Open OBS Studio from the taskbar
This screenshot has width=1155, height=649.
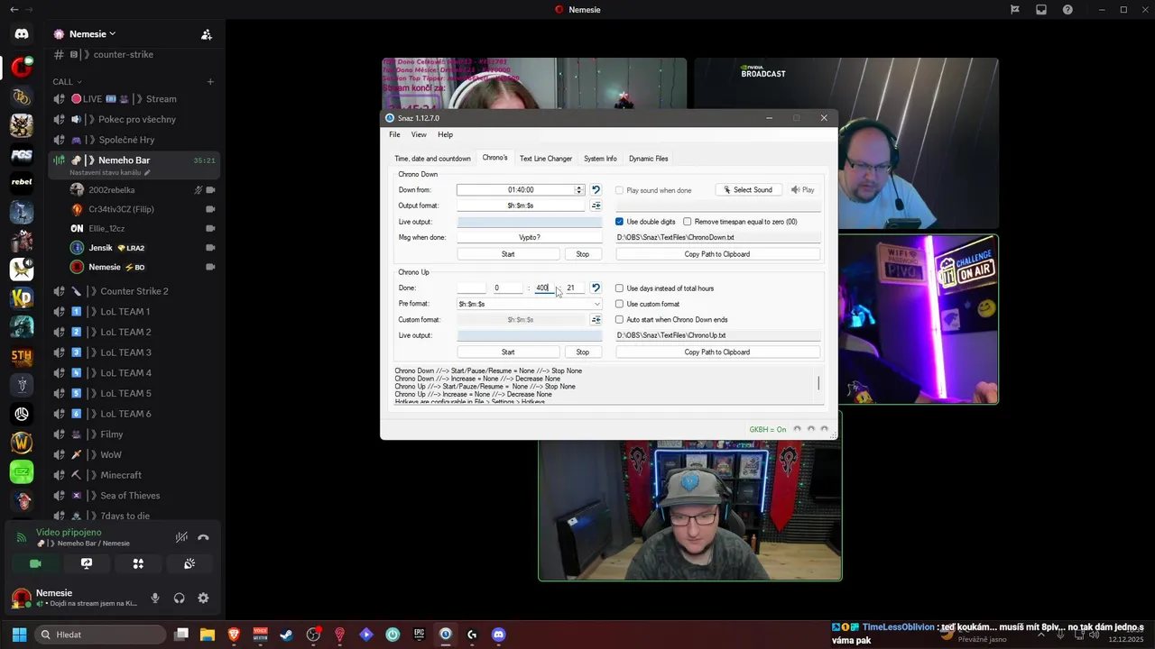[313, 635]
